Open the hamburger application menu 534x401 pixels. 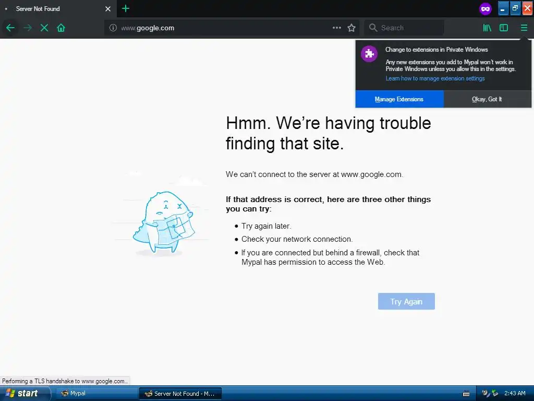(524, 28)
